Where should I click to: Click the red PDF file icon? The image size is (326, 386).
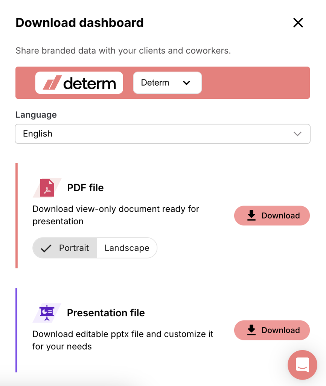tap(47, 188)
